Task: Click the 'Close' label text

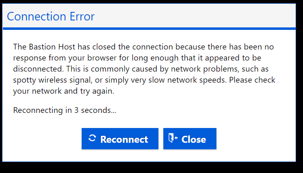Action: (194, 139)
